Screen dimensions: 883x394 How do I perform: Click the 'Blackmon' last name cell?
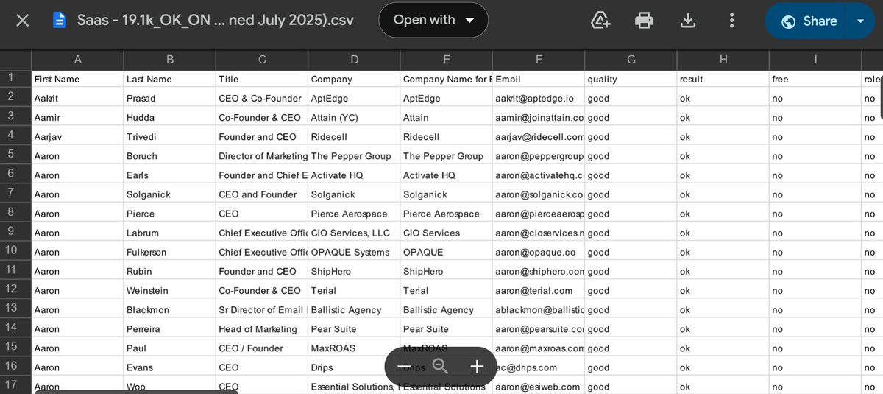(x=170, y=309)
